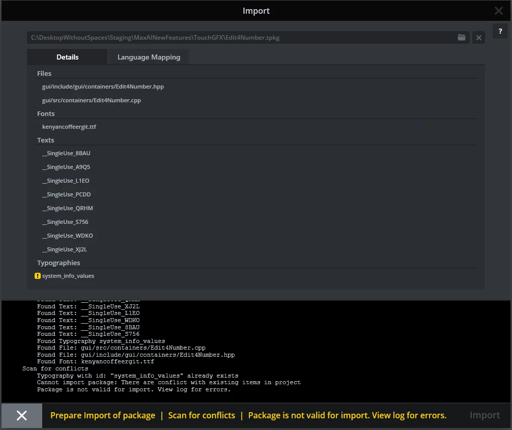
Task: Click log line 'Typography with id ... already exists'
Action: coord(137,376)
